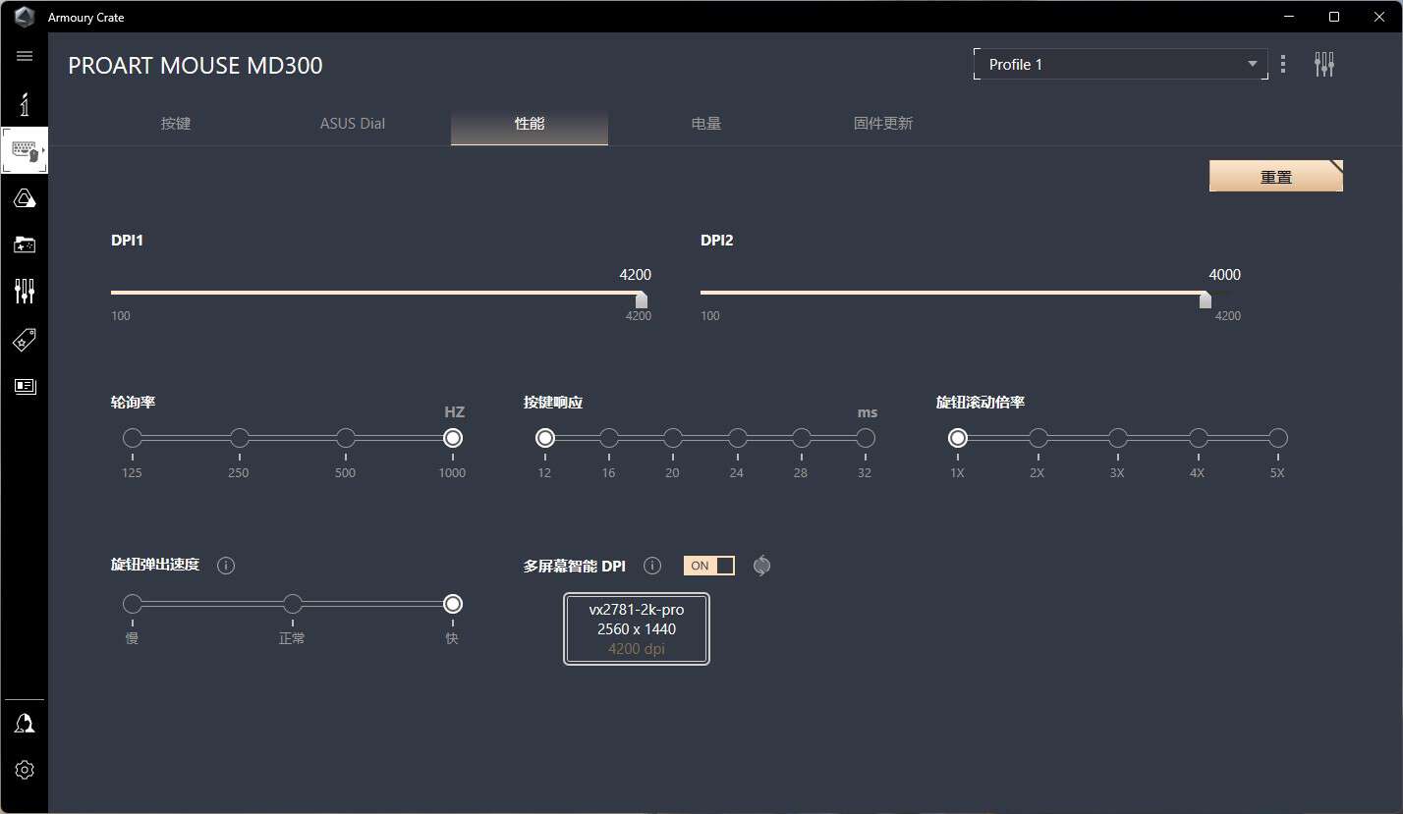The width and height of the screenshot is (1403, 814).
Task: Set dial pop-up speed to 正常
Action: 292,604
